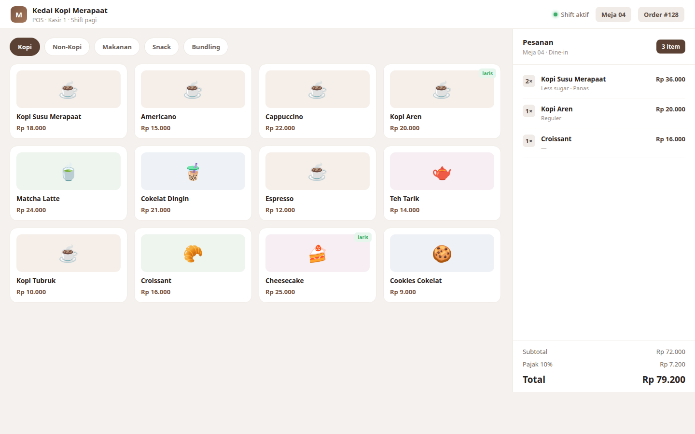Screen dimensions: 695x434
Task: Click the Kedai Kopi Merapaat logo badge
Action: coord(19,14)
